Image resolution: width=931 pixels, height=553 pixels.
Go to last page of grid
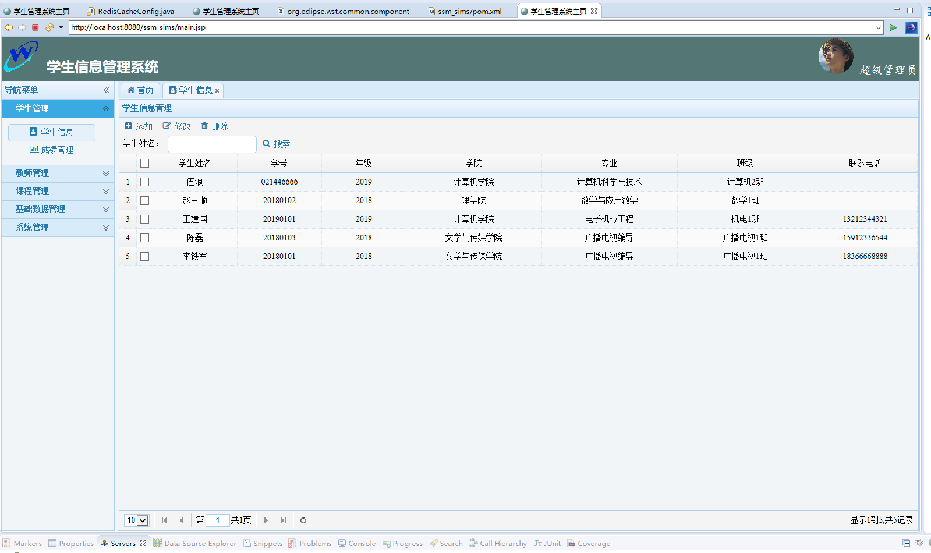tap(284, 520)
